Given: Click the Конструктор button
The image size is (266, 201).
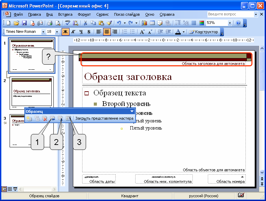Looking at the screenshot, I should click(204, 32).
